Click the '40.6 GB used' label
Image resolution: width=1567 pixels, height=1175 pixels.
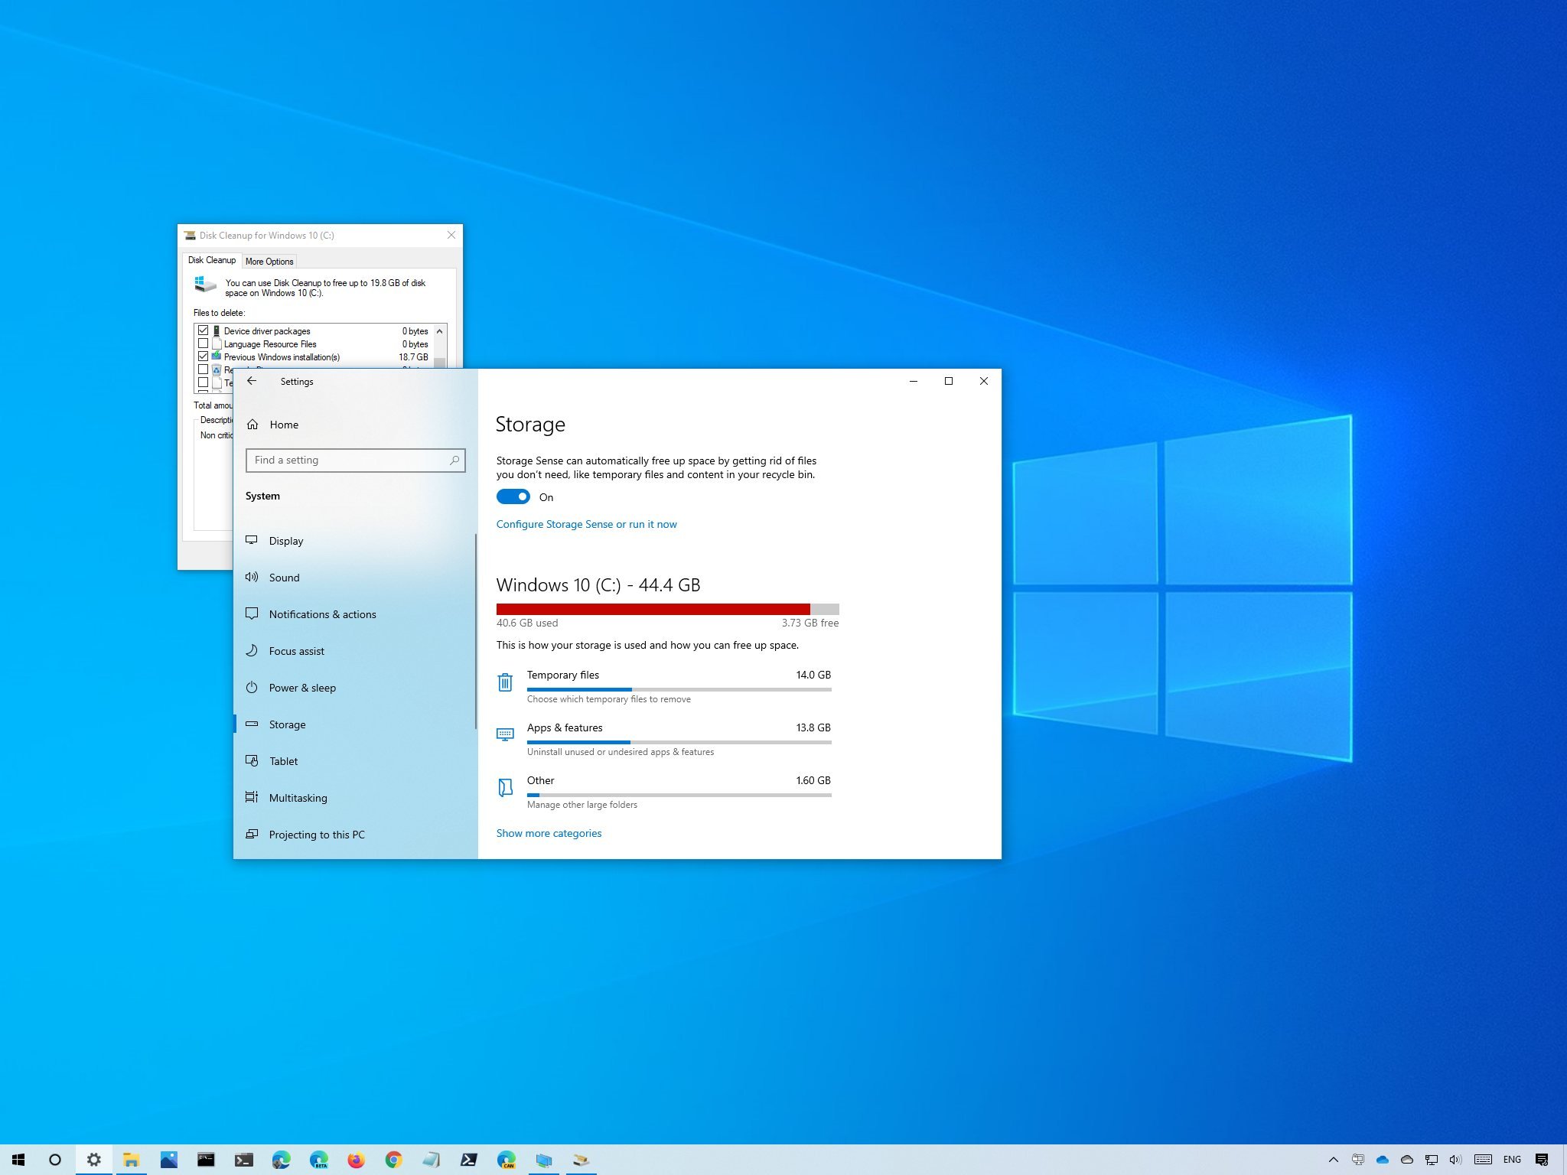(527, 623)
